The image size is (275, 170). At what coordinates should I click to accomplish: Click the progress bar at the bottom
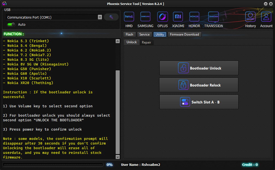pos(53,165)
